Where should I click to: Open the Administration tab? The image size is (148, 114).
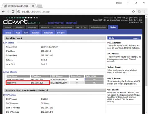pos(98,27)
